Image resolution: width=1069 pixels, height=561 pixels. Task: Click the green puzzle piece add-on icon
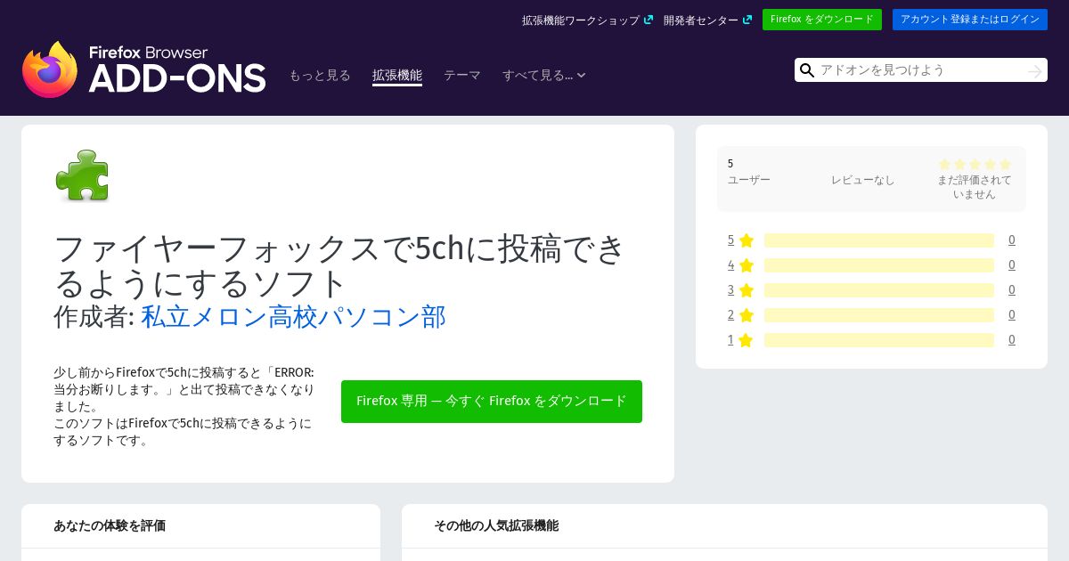coord(82,175)
